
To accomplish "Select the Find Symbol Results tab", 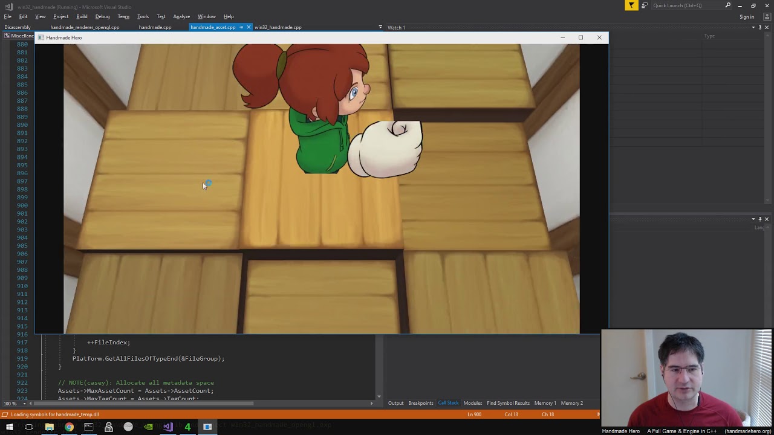I will click(x=509, y=403).
